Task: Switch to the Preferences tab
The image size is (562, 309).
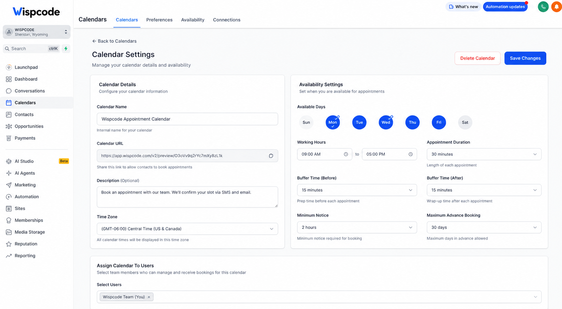Action: click(159, 20)
